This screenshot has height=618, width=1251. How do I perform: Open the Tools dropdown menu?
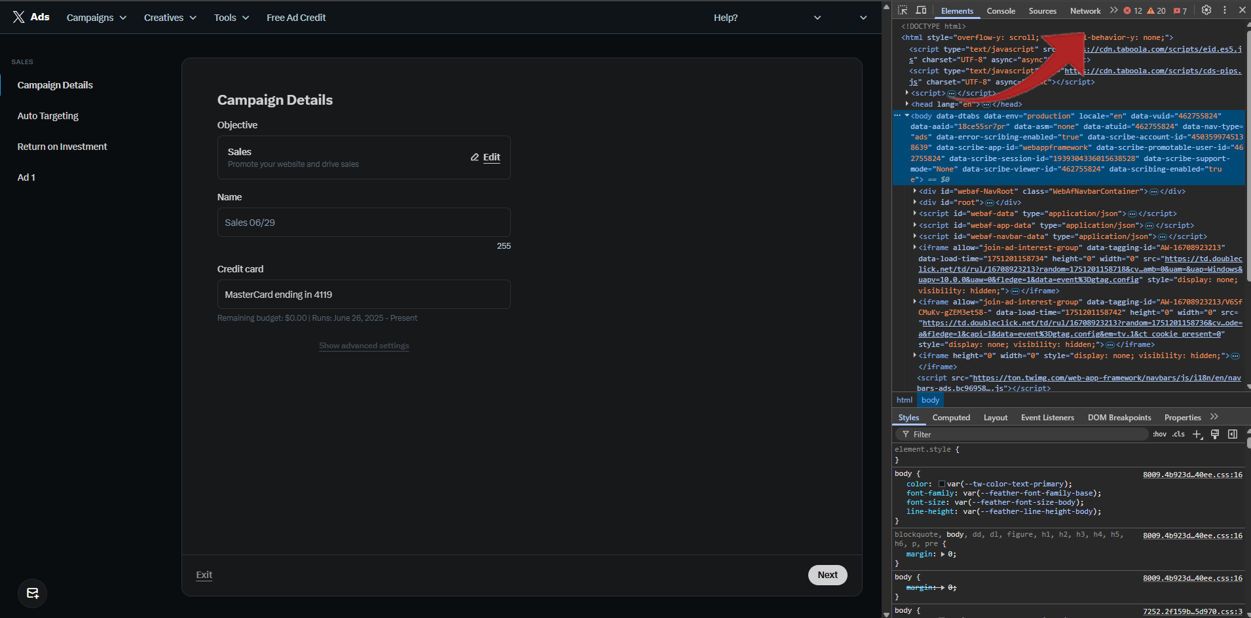click(x=231, y=18)
